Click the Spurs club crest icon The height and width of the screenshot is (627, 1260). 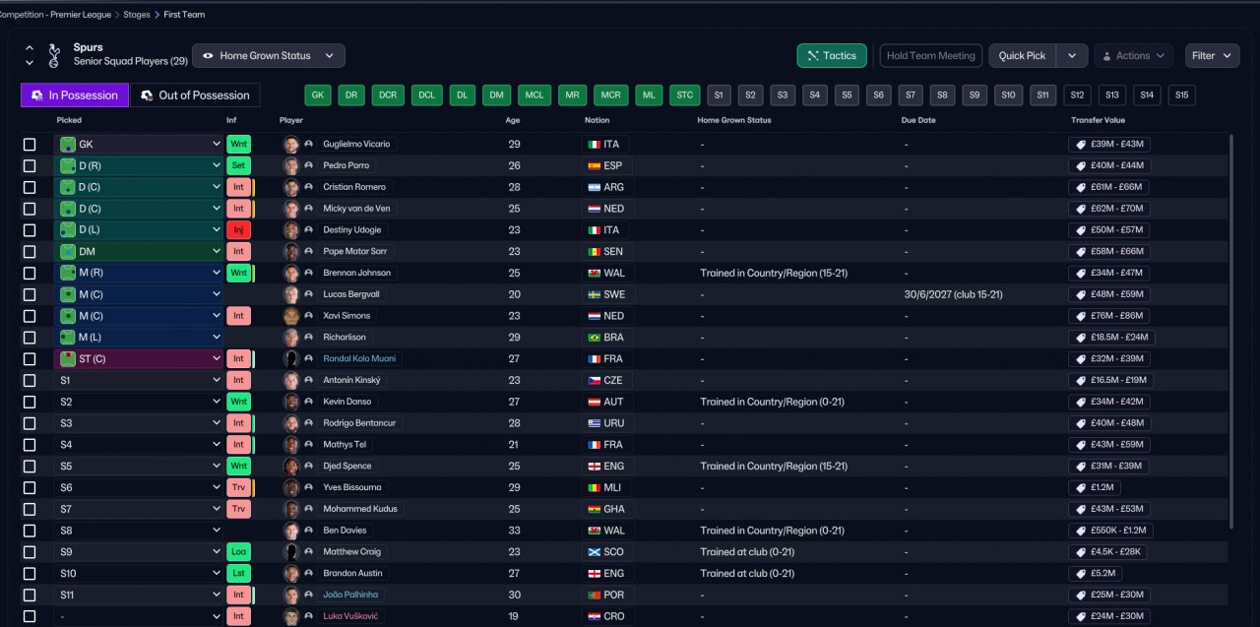[52, 54]
